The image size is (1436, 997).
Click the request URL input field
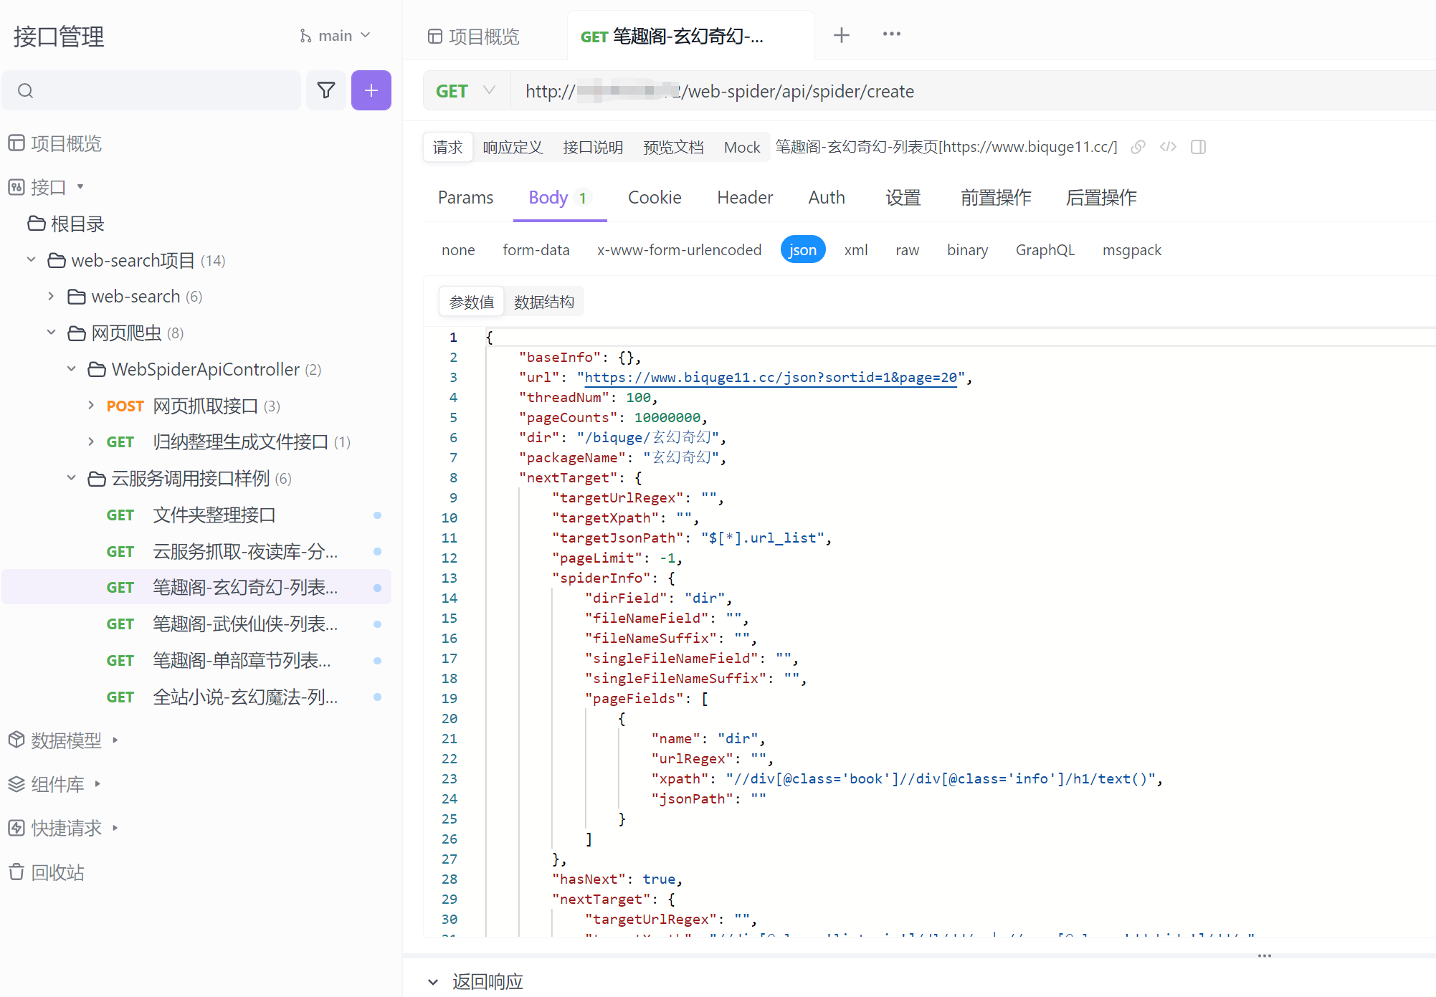973,91
